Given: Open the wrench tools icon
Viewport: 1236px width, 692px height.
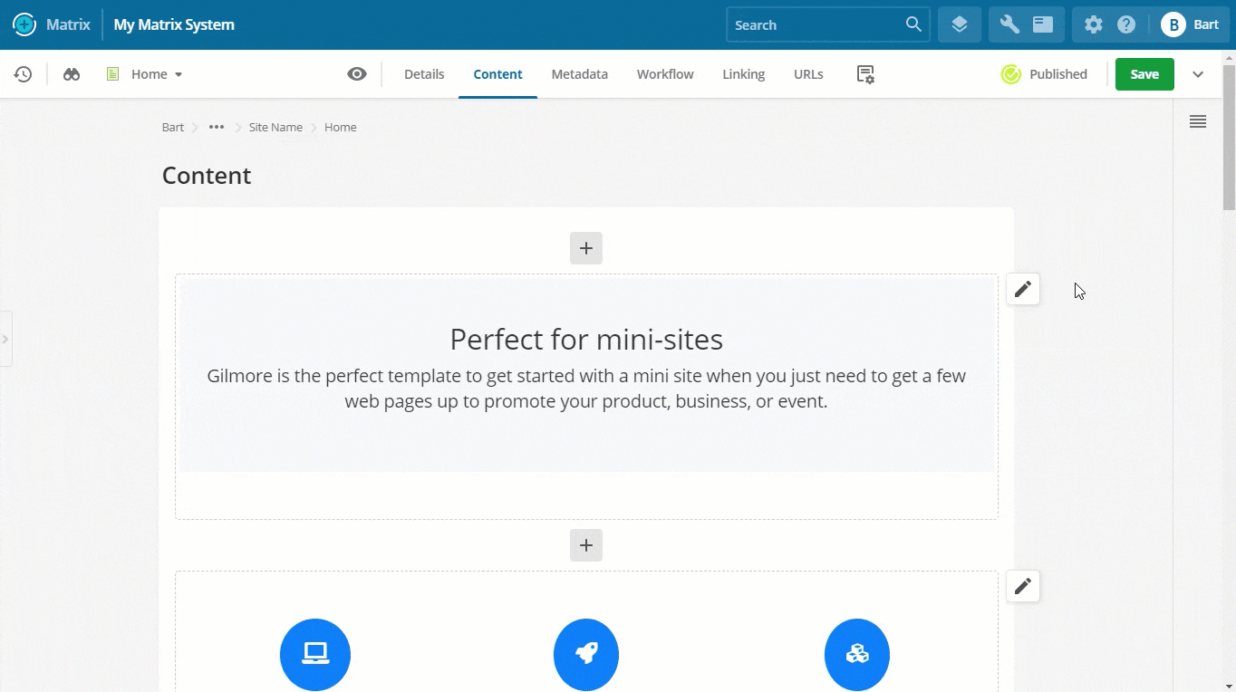Looking at the screenshot, I should click(1009, 24).
